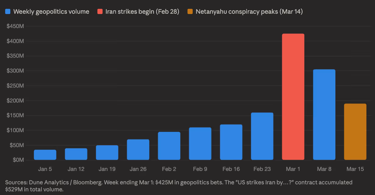This screenshot has height=195, width=375.
Task: Click the Jan 26 bar
Action: [x=138, y=150]
